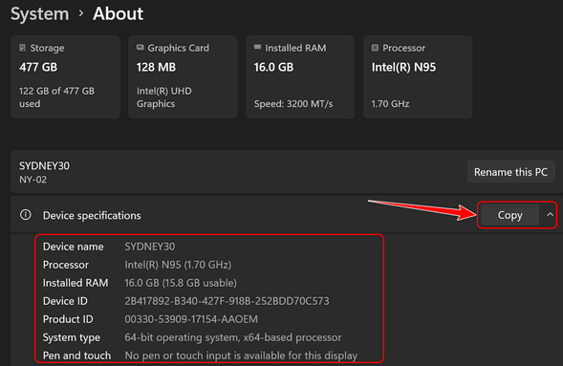Open the Storage 477 GB card
The width and height of the screenshot is (563, 366).
pyautogui.click(x=65, y=76)
